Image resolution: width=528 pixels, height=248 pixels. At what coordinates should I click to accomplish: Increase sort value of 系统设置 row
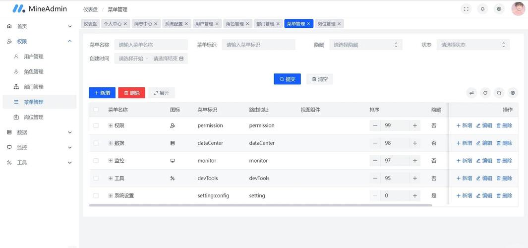pyautogui.click(x=415, y=195)
